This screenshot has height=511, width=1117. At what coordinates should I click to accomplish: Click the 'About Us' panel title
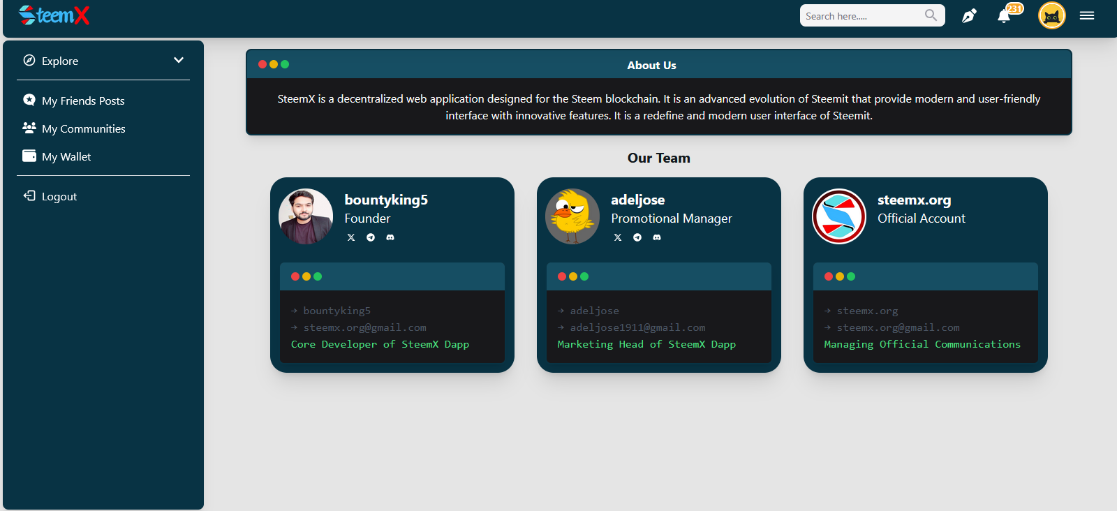tap(651, 65)
